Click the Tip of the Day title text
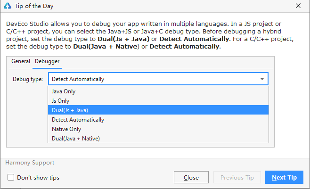Image resolution: width=310 pixels, height=189 pixels. (34, 6)
